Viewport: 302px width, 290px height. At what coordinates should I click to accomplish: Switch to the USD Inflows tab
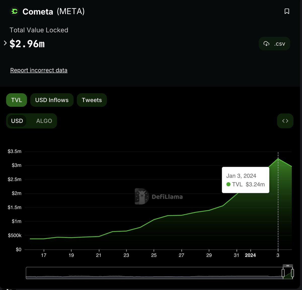pos(52,100)
